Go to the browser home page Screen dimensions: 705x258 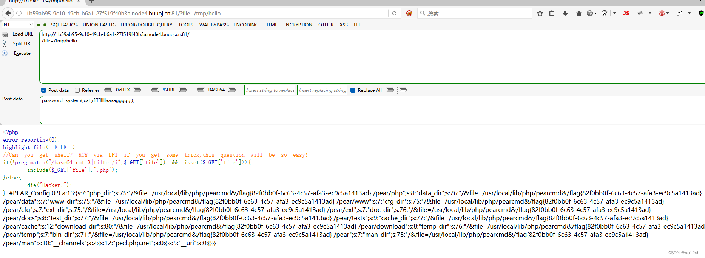(579, 13)
